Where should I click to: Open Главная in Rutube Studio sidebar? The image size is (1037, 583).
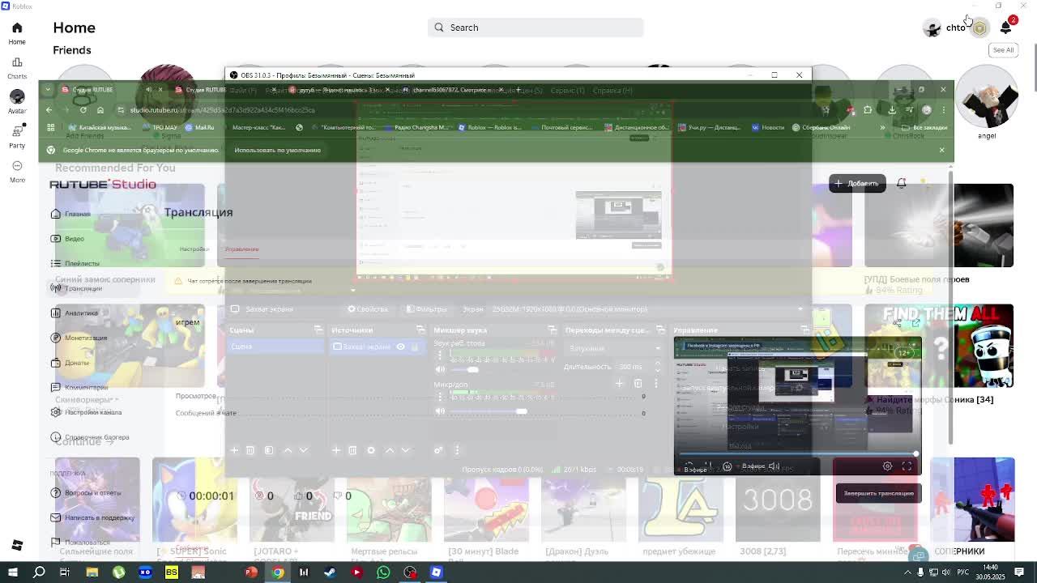click(x=70, y=214)
